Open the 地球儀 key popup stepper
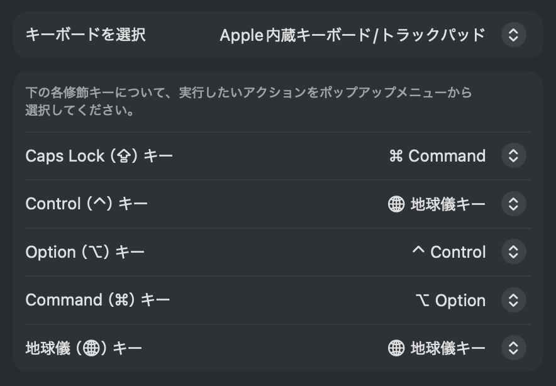This screenshot has height=386, width=556. (513, 348)
